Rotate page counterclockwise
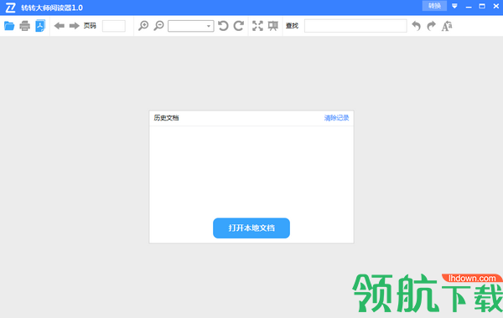Screen dimensions: 503x318 coord(223,26)
